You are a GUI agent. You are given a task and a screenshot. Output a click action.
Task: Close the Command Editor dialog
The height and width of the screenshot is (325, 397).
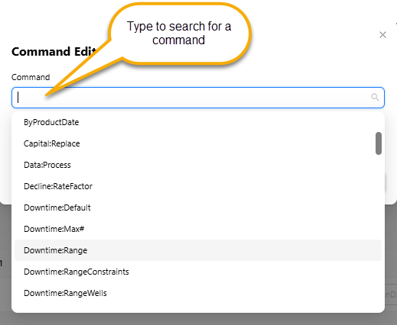tap(382, 35)
